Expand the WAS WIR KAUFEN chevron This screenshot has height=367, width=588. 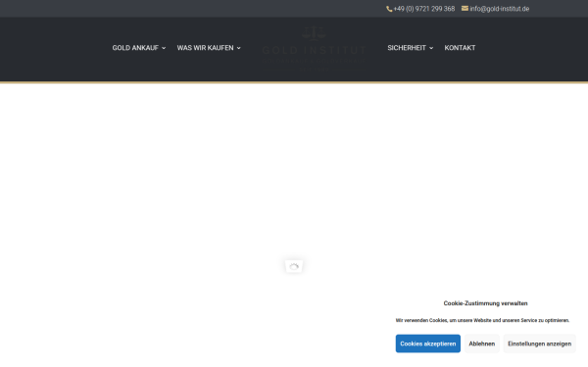pyautogui.click(x=238, y=48)
